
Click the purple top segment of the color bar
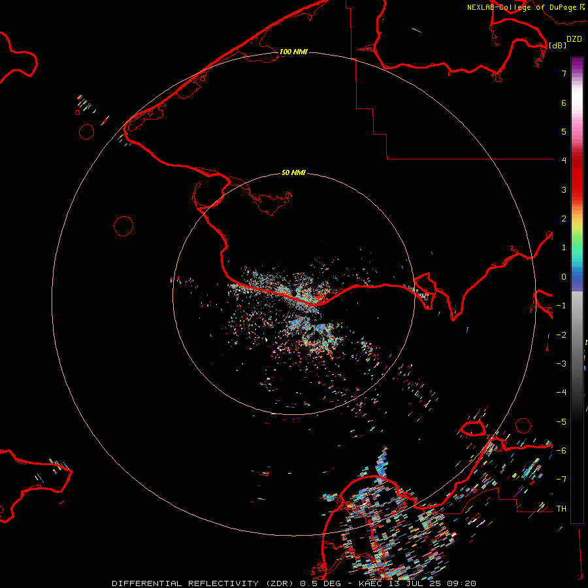tap(577, 63)
